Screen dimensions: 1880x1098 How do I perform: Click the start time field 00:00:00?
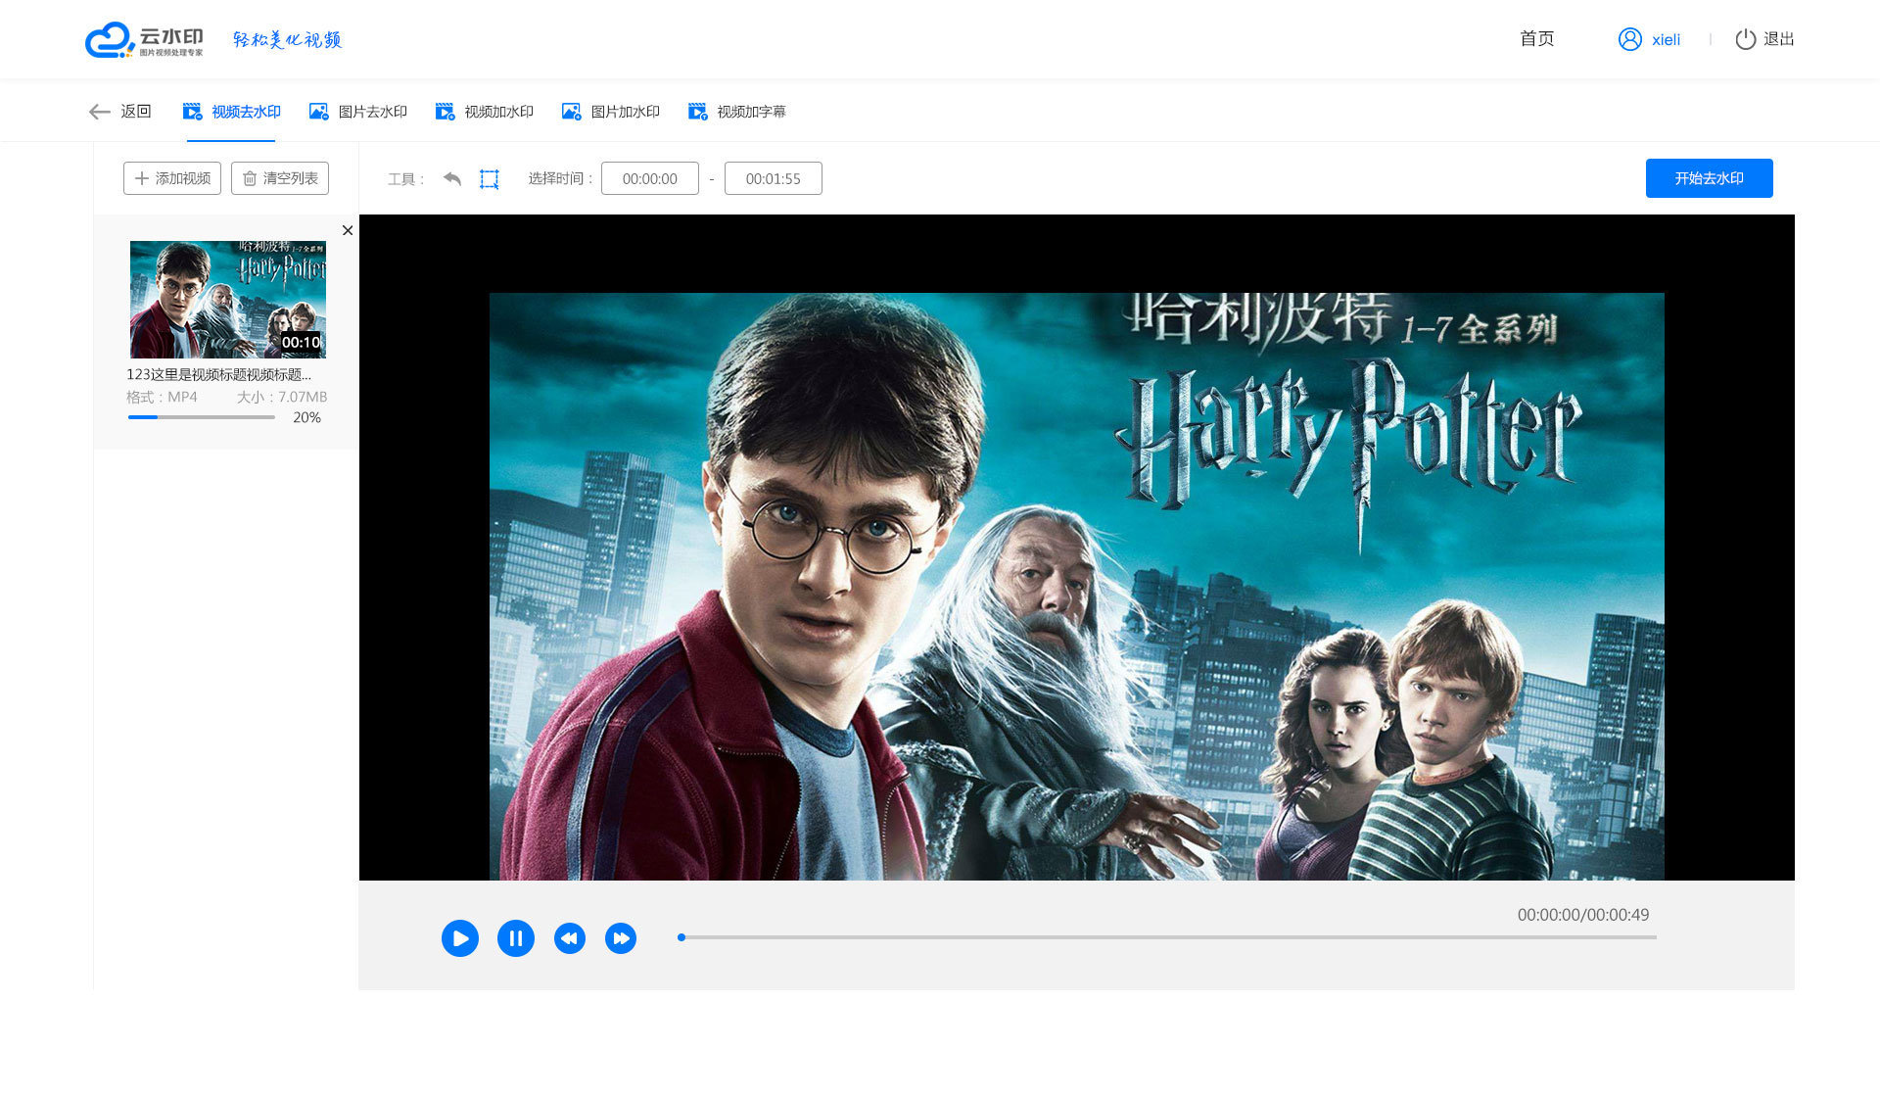pos(650,178)
